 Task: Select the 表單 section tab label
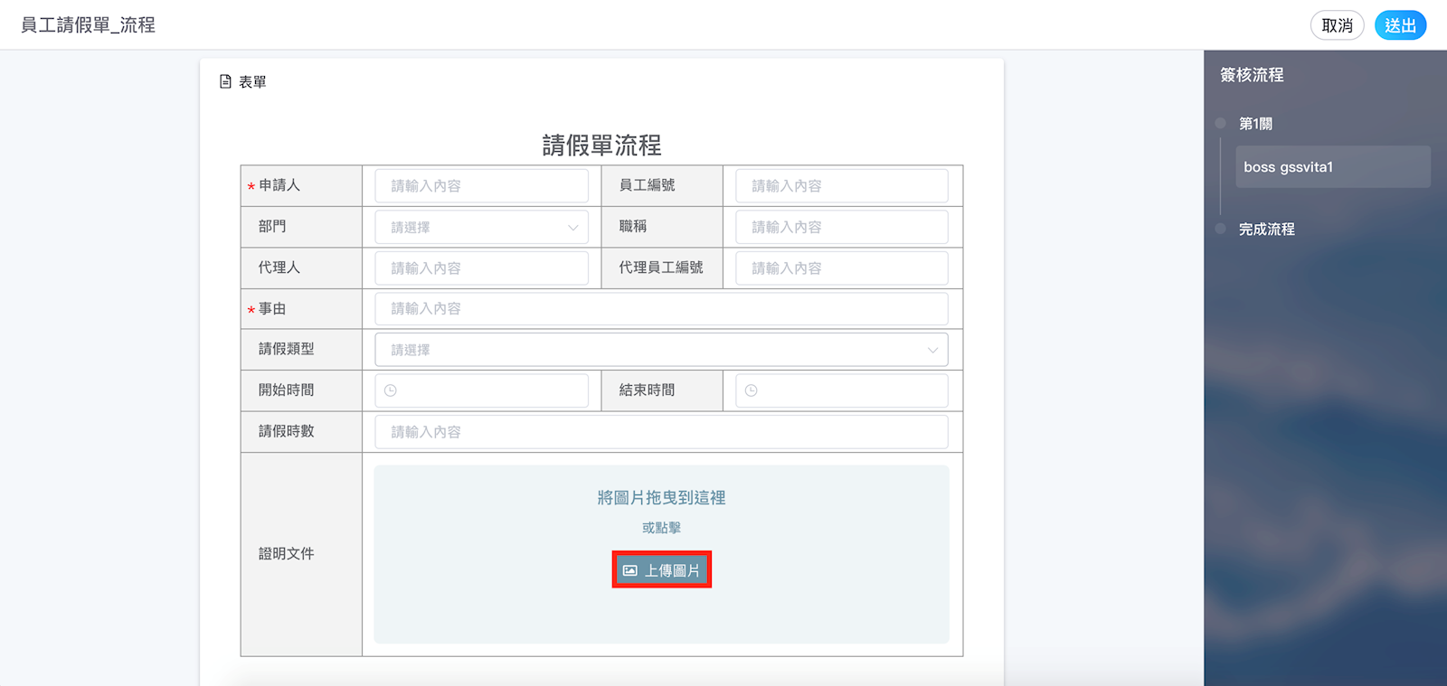252,82
